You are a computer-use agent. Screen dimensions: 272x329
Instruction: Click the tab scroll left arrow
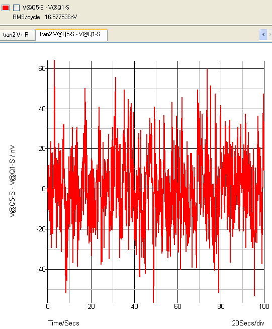263,34
